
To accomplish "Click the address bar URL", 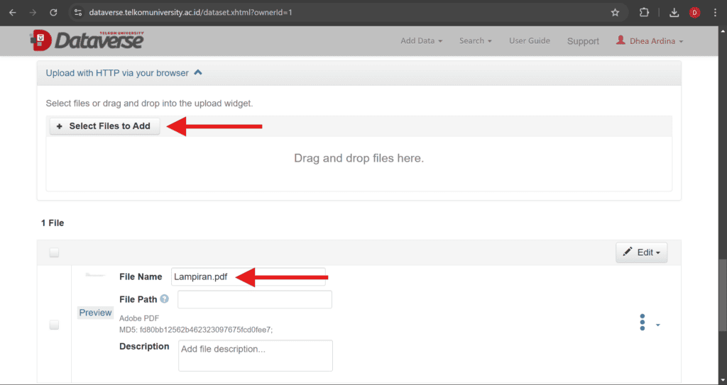I will click(x=190, y=13).
